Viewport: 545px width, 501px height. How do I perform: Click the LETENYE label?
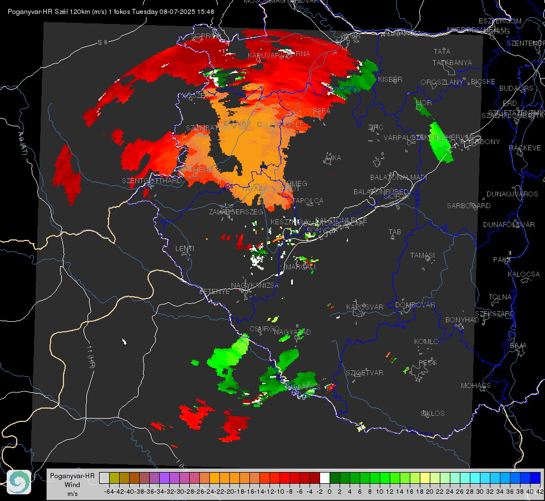coord(214,292)
